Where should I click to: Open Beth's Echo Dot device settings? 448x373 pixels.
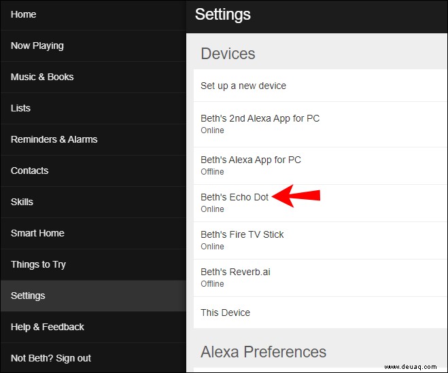coord(320,203)
